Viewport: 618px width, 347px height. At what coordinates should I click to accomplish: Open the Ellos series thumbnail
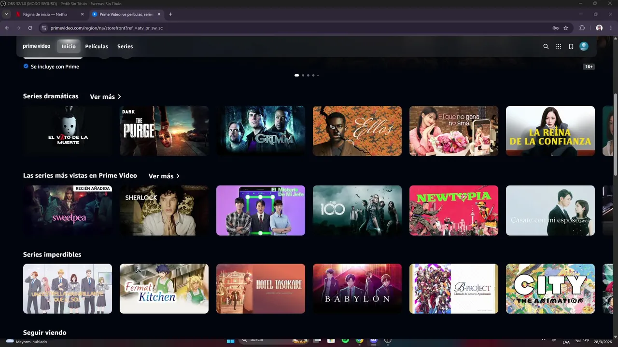coord(357,131)
